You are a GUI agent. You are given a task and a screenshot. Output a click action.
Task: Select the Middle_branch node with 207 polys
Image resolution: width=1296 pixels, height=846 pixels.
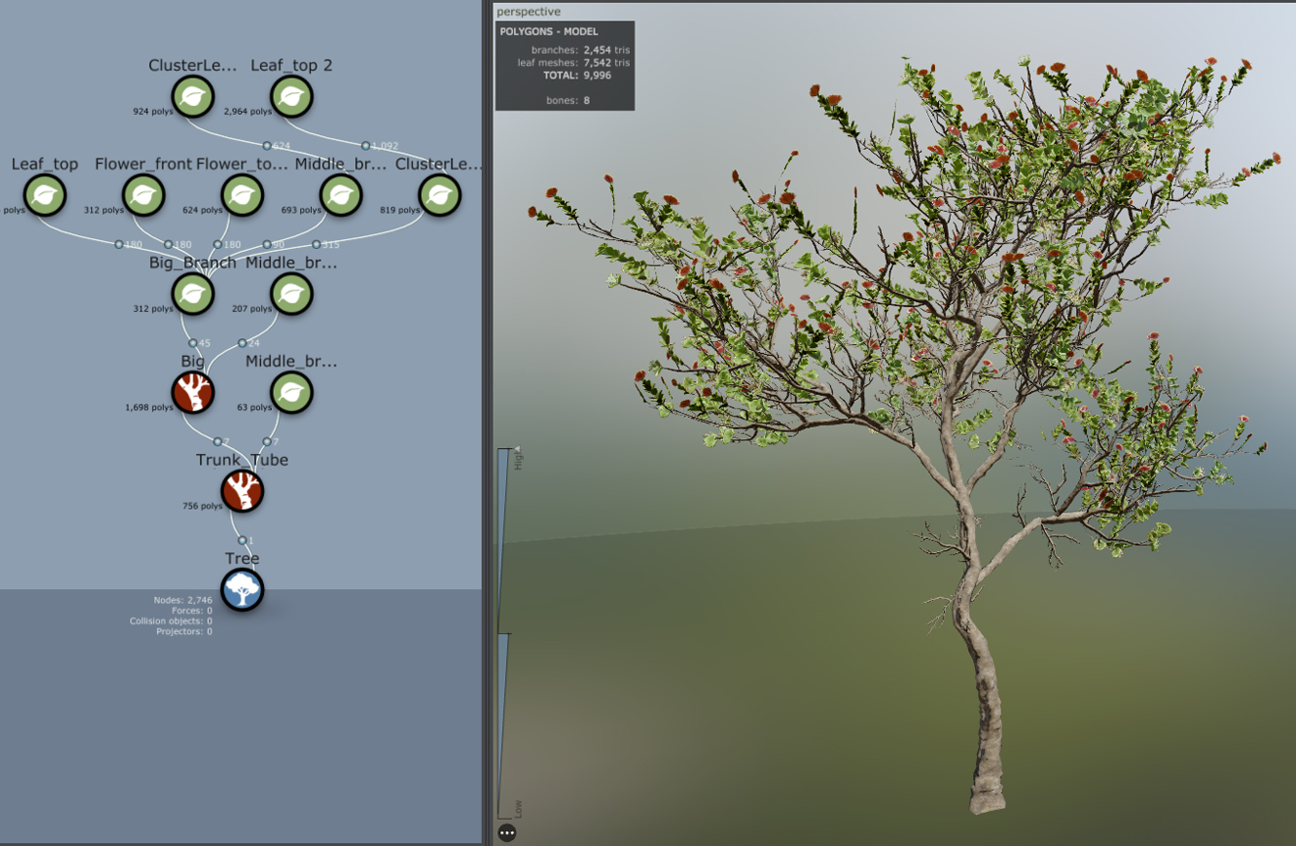click(290, 295)
